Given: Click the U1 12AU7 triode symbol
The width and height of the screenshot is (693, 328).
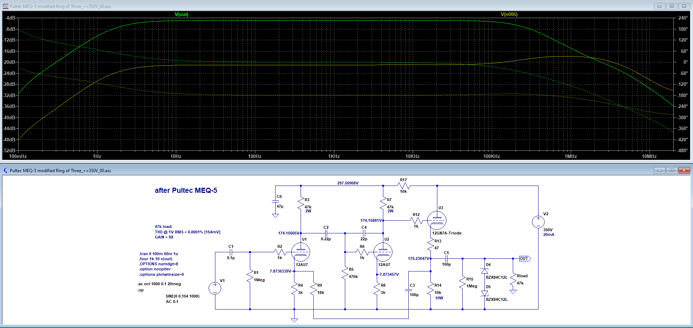Looking at the screenshot, I should (x=301, y=252).
